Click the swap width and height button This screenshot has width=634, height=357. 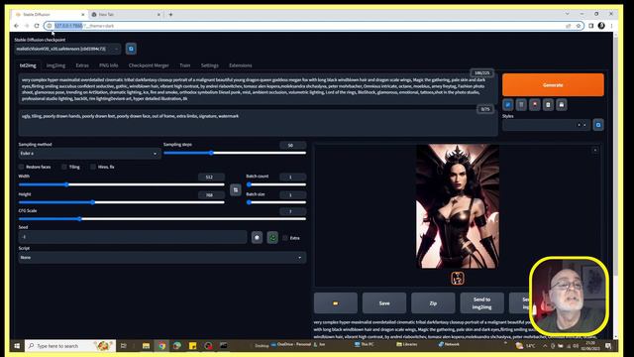coord(236,189)
